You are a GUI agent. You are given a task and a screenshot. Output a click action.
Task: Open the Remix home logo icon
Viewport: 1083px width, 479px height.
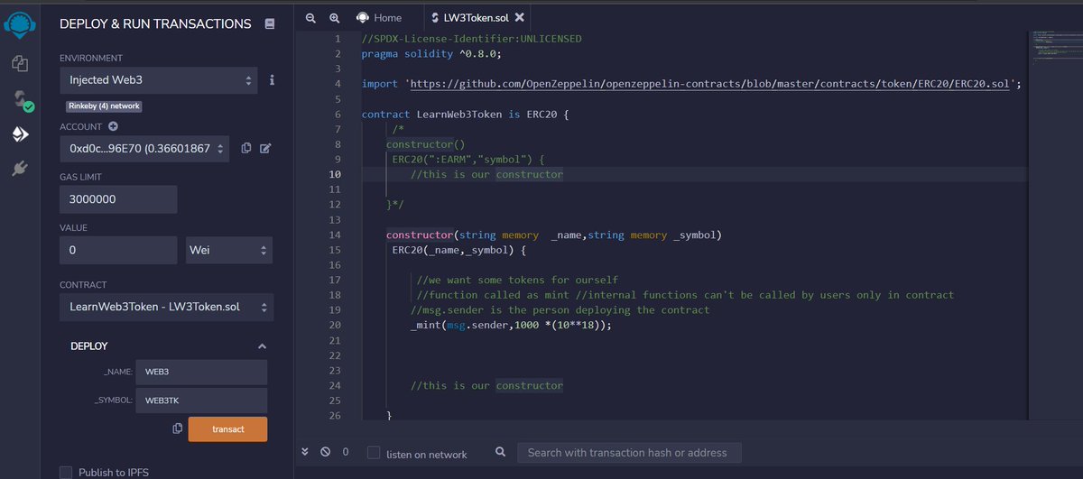coord(19,24)
